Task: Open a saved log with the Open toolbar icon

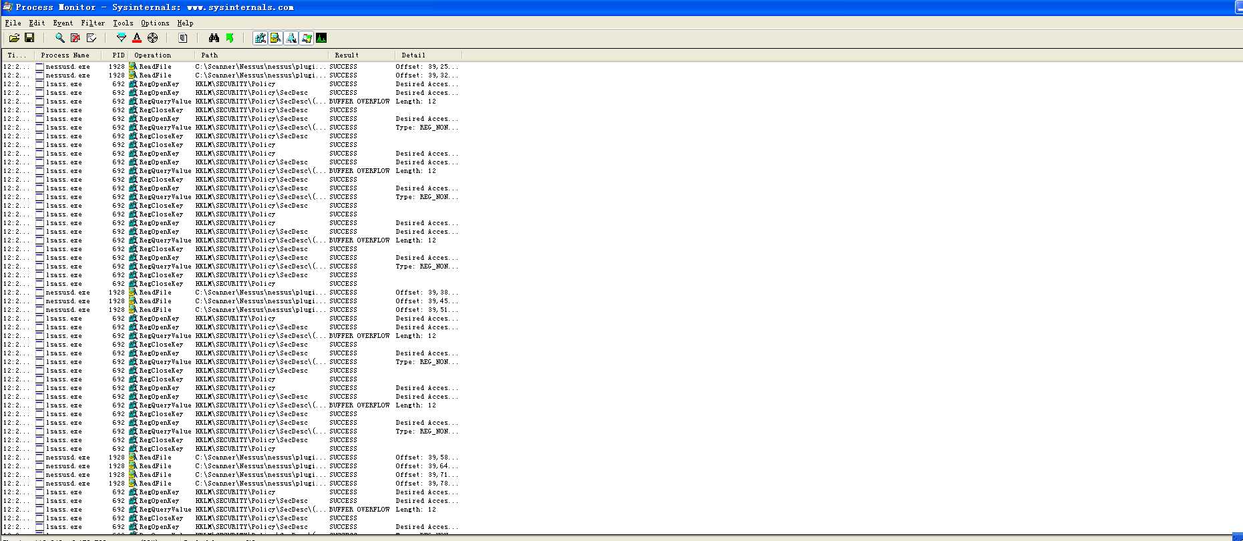Action: point(14,38)
